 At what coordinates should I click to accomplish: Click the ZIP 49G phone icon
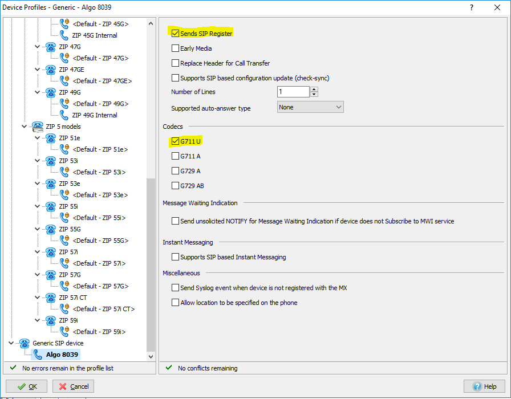pyautogui.click(x=51, y=92)
